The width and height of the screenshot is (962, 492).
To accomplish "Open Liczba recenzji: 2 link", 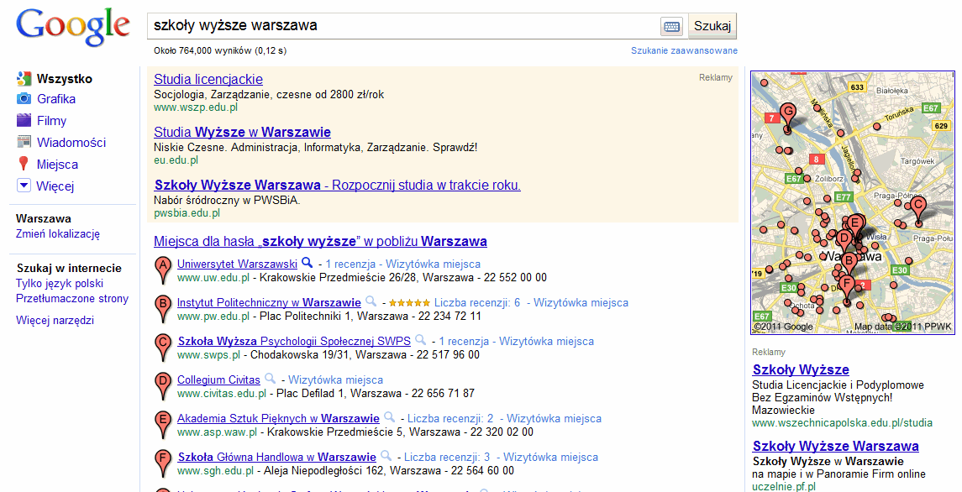I will [450, 418].
